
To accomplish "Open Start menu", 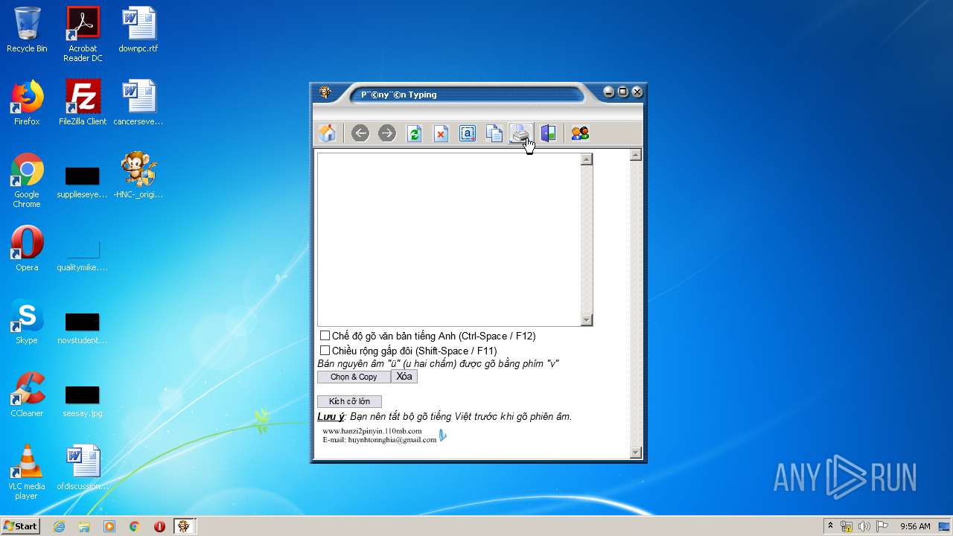I will click(x=20, y=526).
